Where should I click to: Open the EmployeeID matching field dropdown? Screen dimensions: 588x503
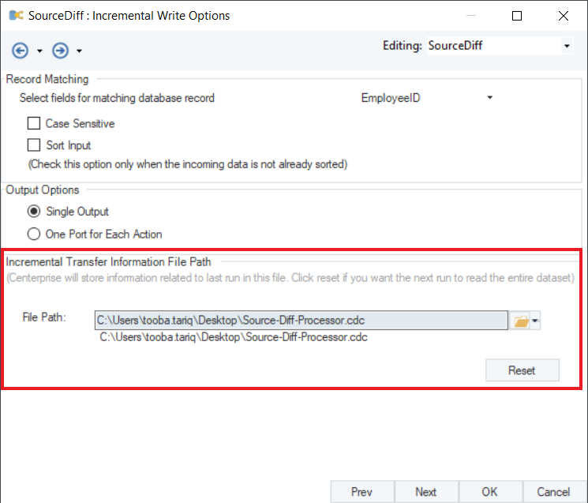pyautogui.click(x=489, y=98)
